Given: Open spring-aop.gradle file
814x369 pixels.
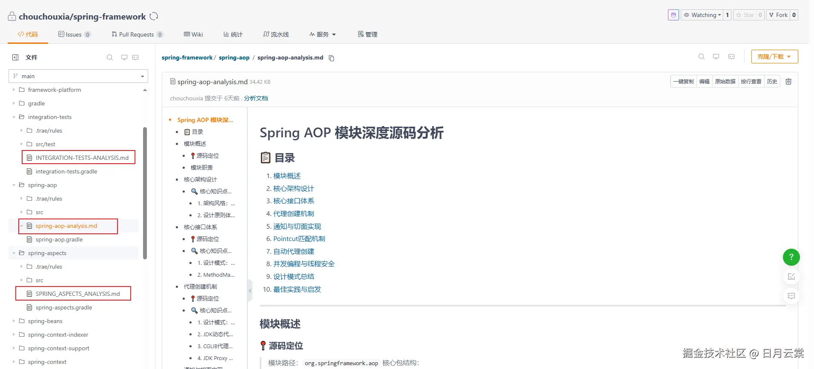Looking at the screenshot, I should pos(59,239).
